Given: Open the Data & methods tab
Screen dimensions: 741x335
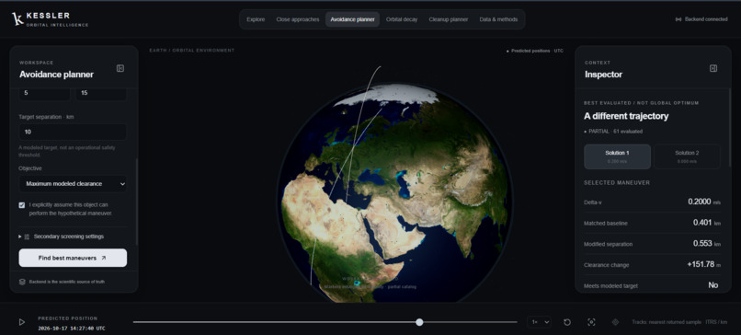Looking at the screenshot, I should click(498, 19).
